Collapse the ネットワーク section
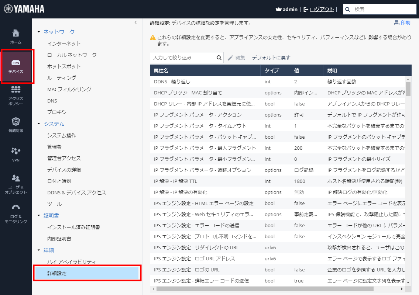 [38, 32]
